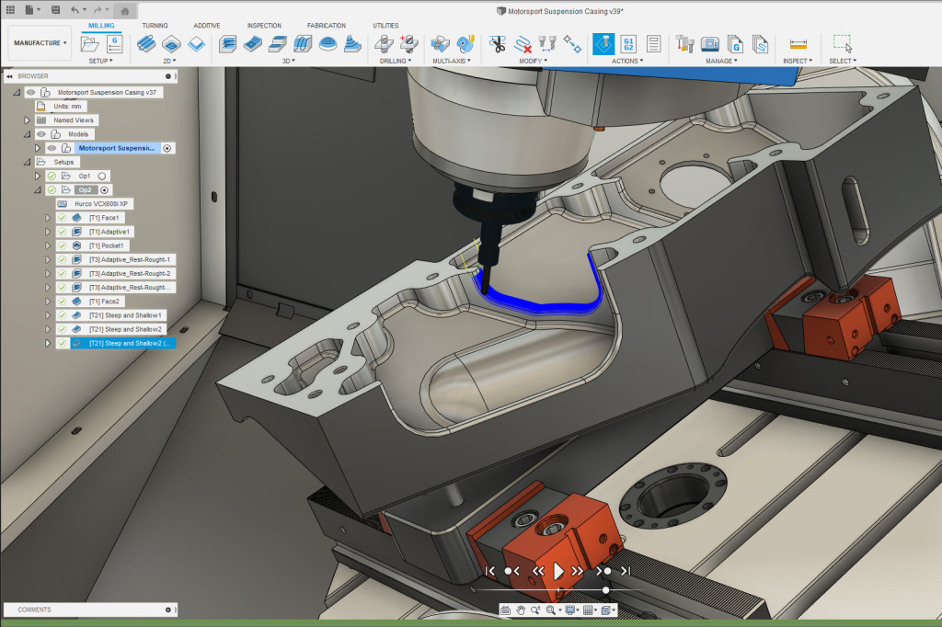
Task: Click the zoom magnifier in the navigation bar
Action: point(534,610)
